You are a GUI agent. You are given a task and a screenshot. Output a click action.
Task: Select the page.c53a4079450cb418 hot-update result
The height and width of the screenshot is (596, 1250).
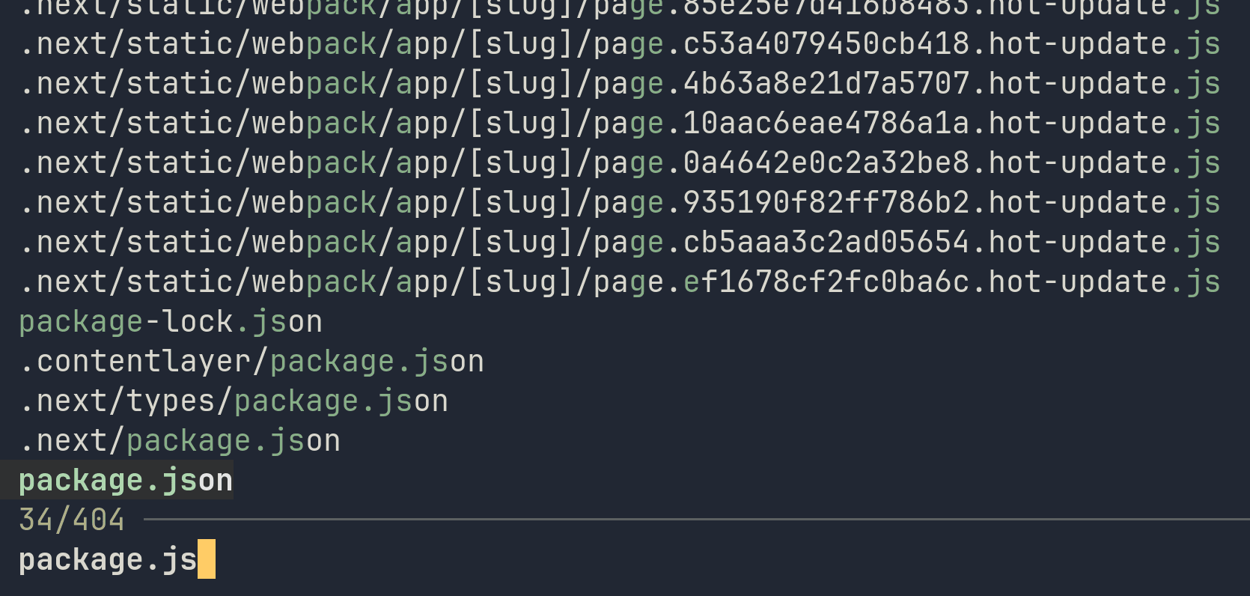(x=620, y=44)
